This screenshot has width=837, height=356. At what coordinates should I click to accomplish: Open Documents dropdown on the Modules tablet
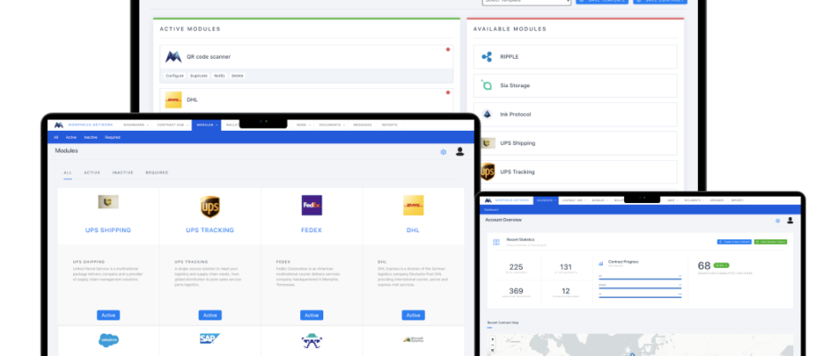[x=331, y=125]
